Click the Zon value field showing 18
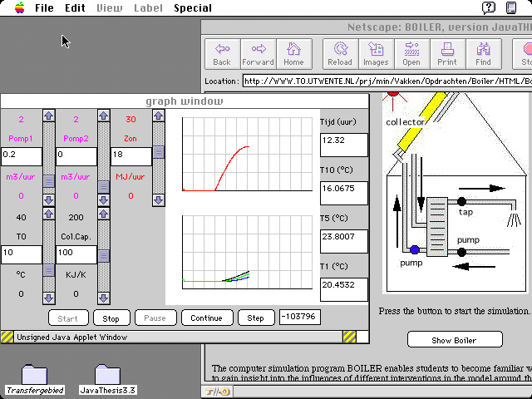The width and height of the screenshot is (532, 399). pyautogui.click(x=131, y=157)
